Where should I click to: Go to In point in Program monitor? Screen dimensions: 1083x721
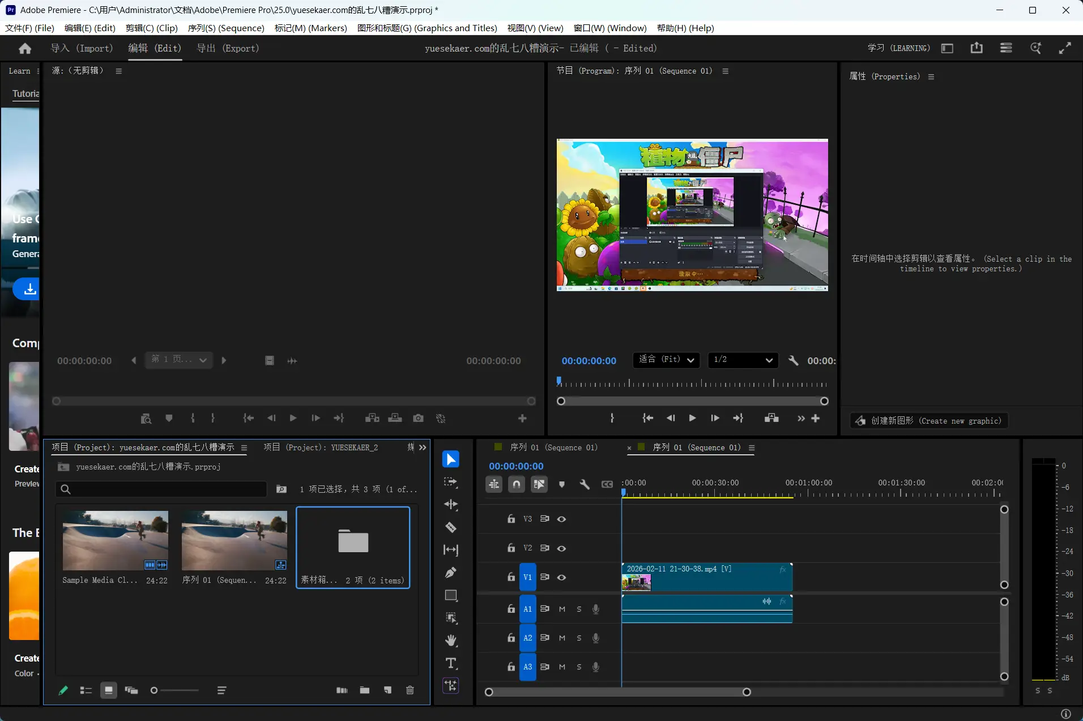[647, 418]
